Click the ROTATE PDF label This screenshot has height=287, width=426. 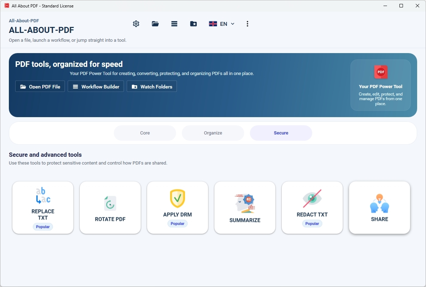click(110, 219)
